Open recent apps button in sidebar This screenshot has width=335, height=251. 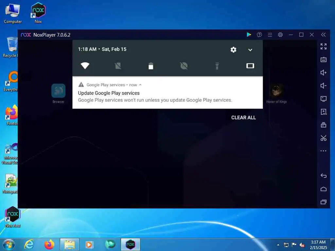coord(324,202)
